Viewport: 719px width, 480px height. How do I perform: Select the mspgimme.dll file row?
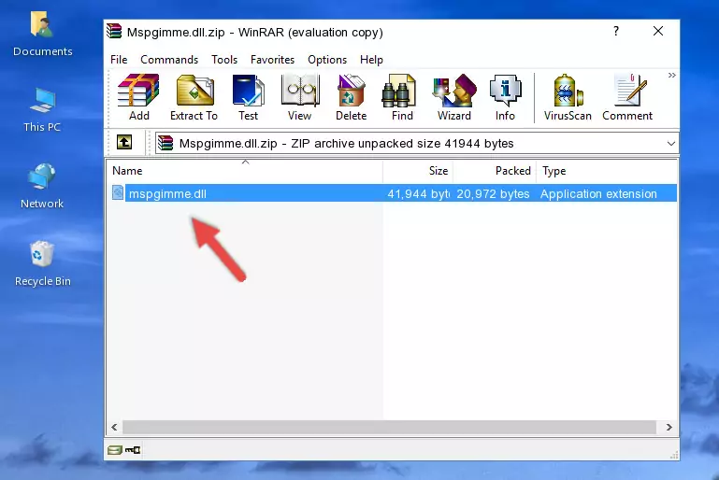393,193
